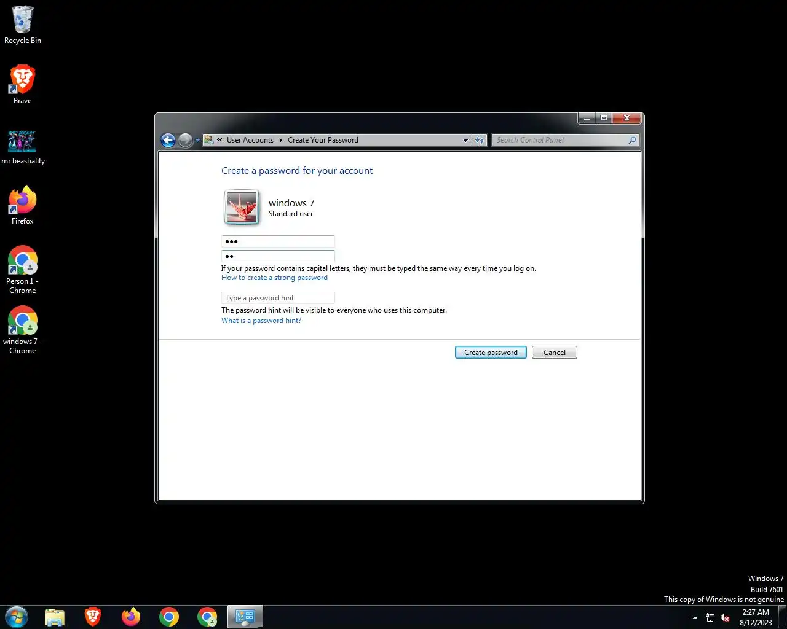
Task: Open the Recycle Bin desktop icon
Action: point(22,25)
